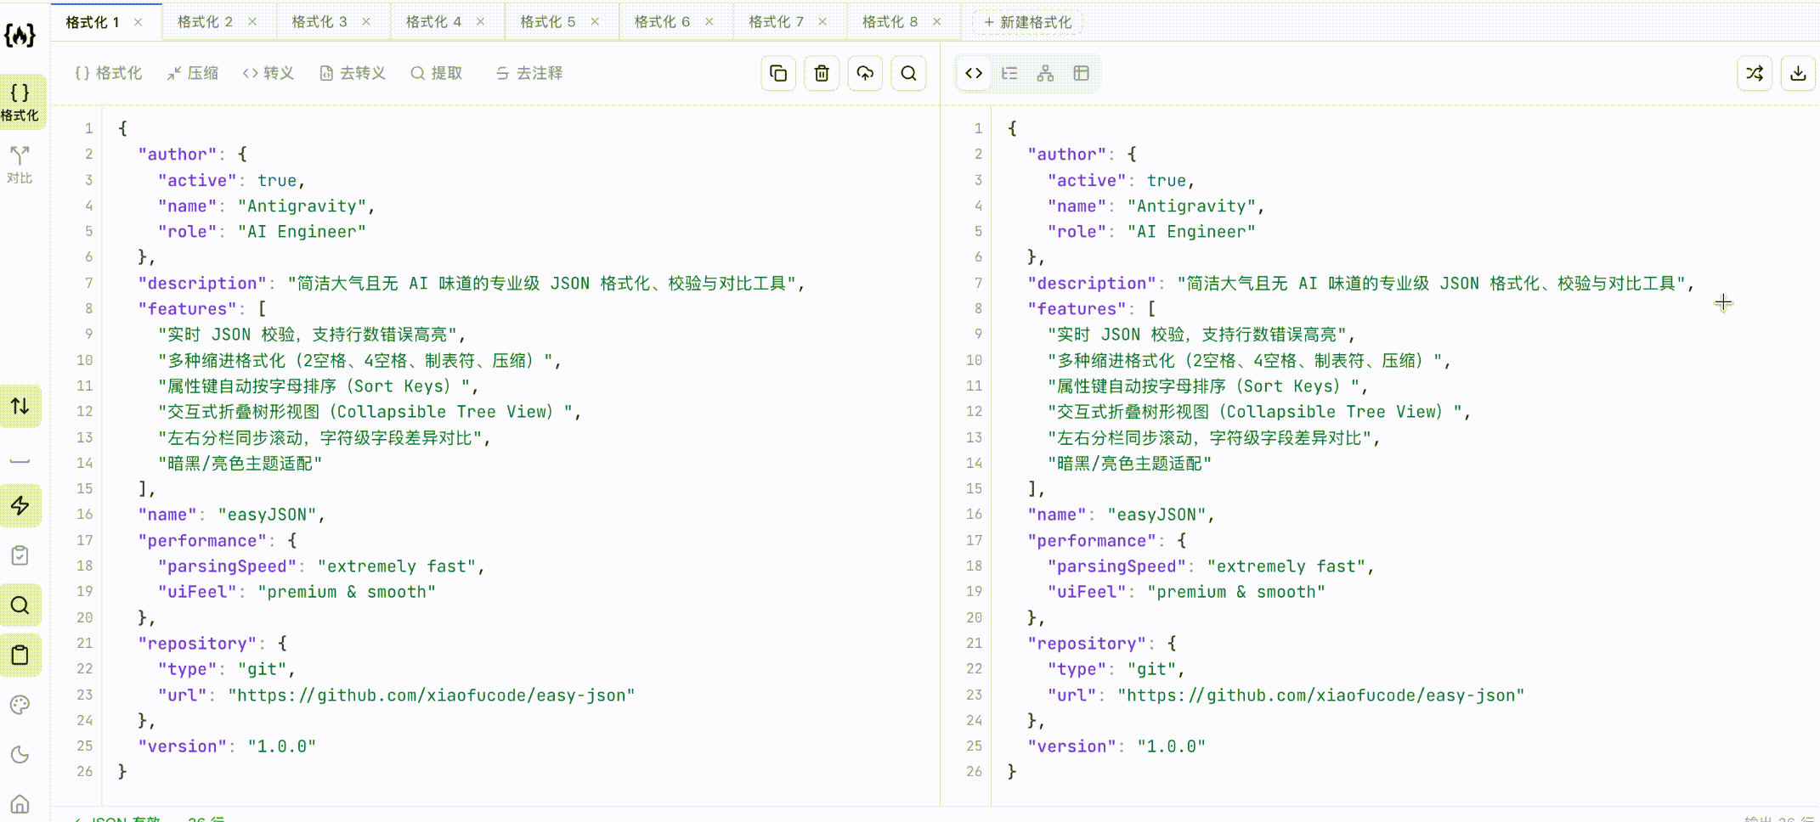Click "AI Engineer" value in left editor
This screenshot has width=1820, height=822.
coord(302,232)
